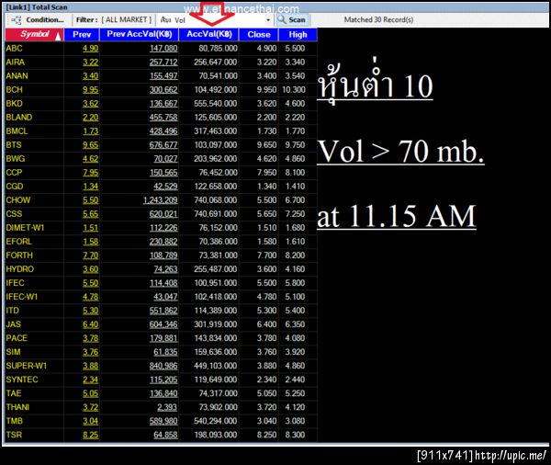Select the IFEC symbol
The image size is (551, 465).
click(15, 283)
